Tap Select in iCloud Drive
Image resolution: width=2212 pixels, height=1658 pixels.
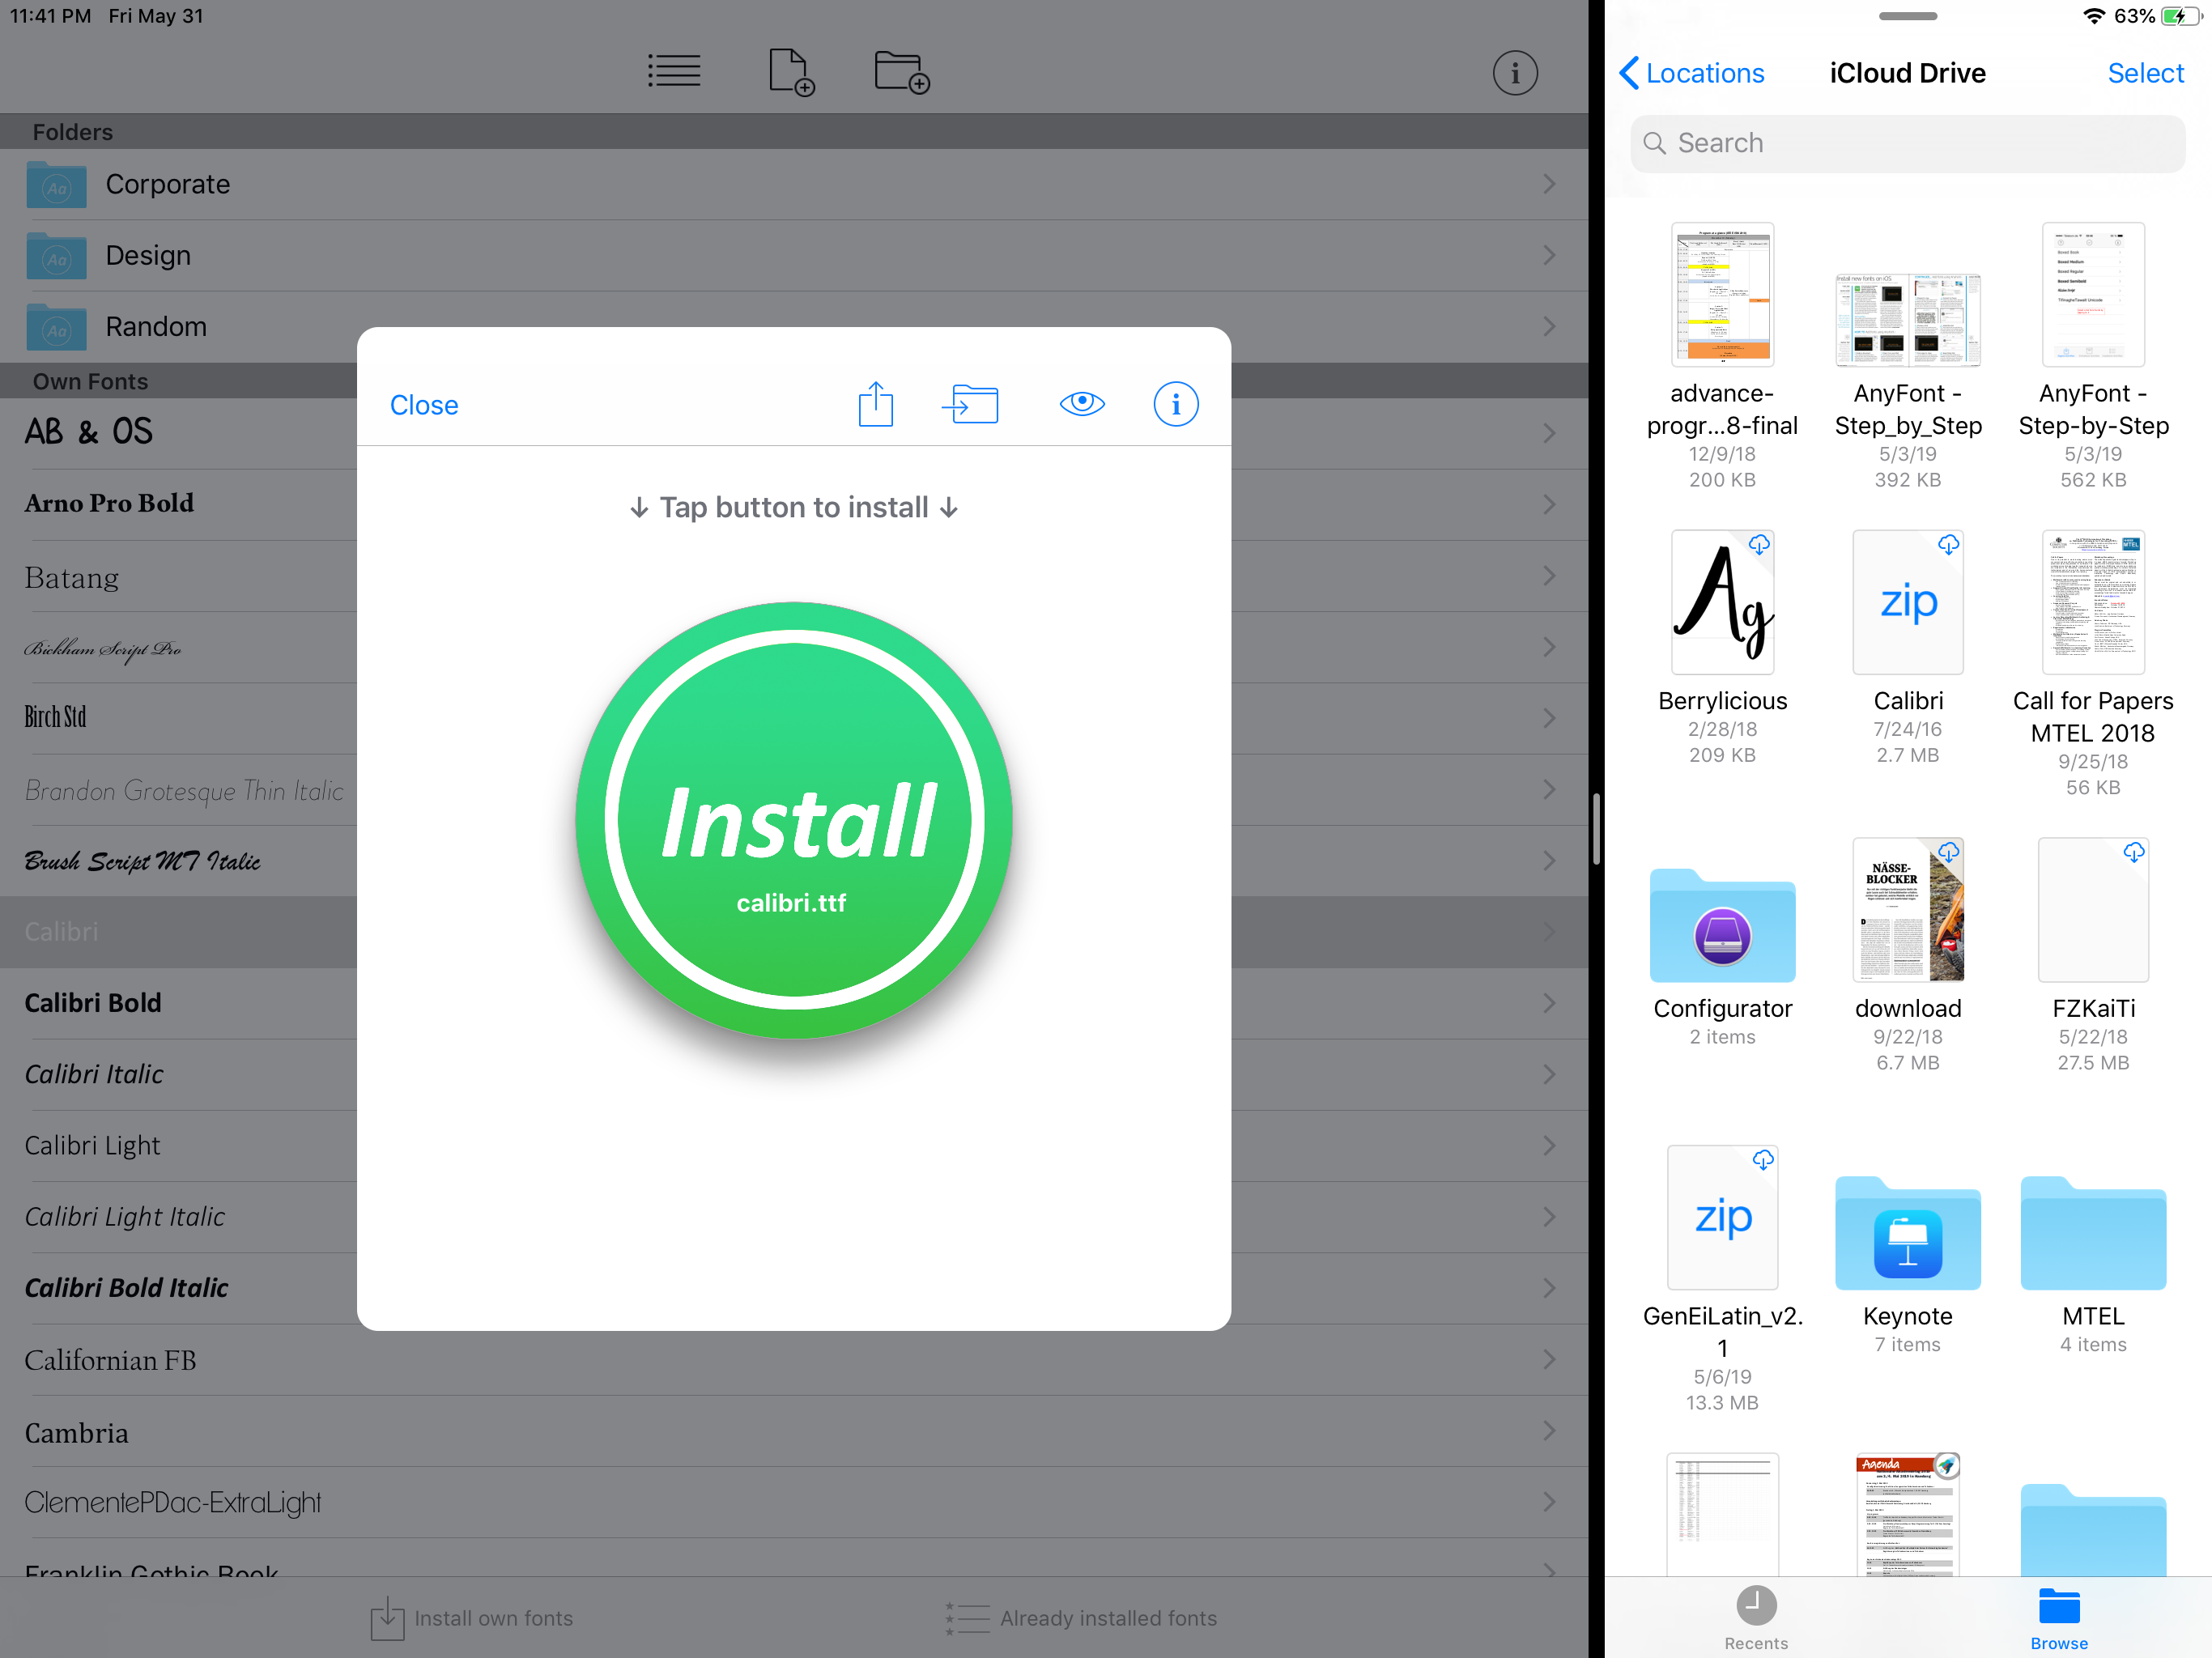[x=2144, y=73]
